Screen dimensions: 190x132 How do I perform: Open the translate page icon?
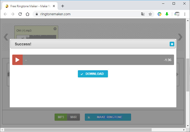pos(143,14)
